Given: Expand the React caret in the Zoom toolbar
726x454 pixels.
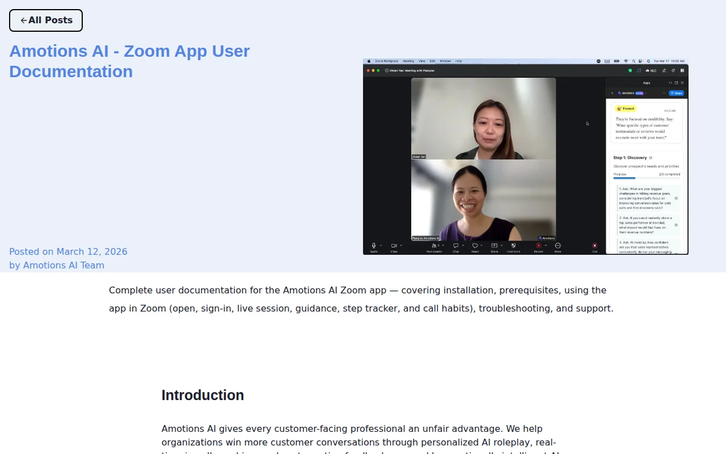Looking at the screenshot, I should (482, 245).
